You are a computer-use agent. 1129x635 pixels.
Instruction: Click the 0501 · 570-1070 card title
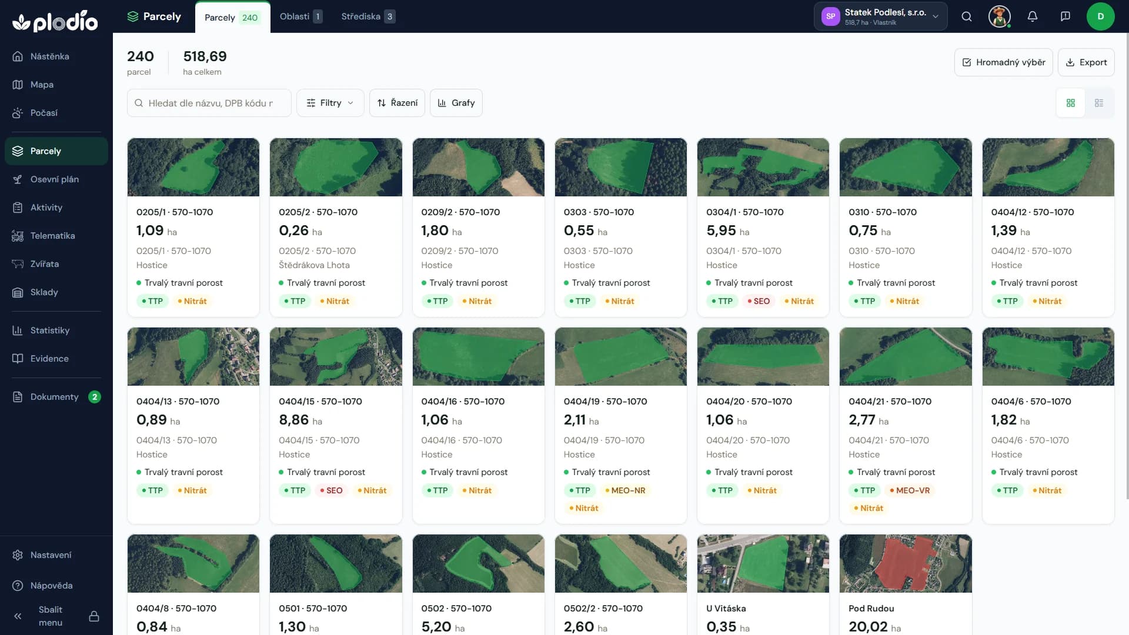point(313,609)
